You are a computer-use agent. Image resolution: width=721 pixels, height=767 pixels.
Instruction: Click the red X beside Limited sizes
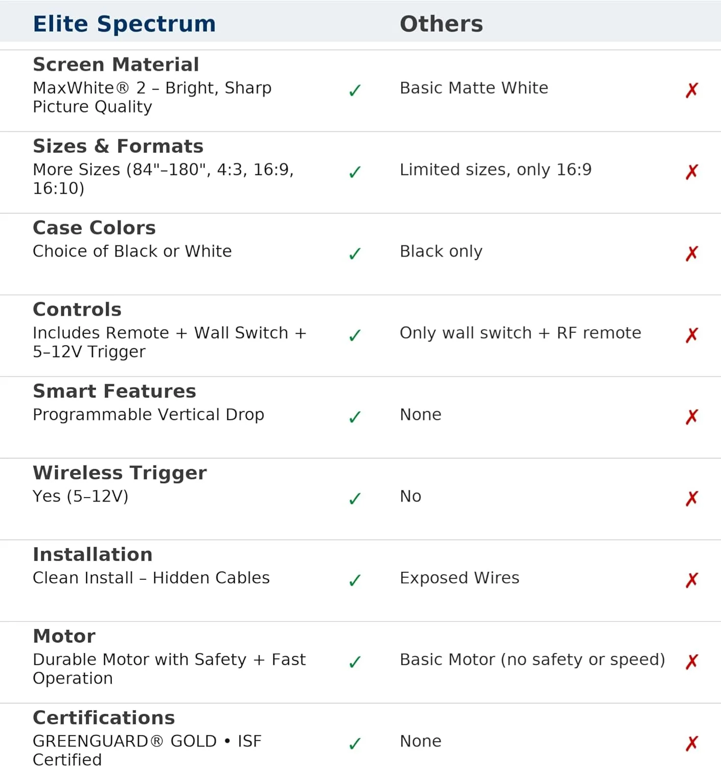[692, 172]
